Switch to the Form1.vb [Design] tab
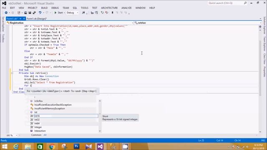 pos(37,19)
